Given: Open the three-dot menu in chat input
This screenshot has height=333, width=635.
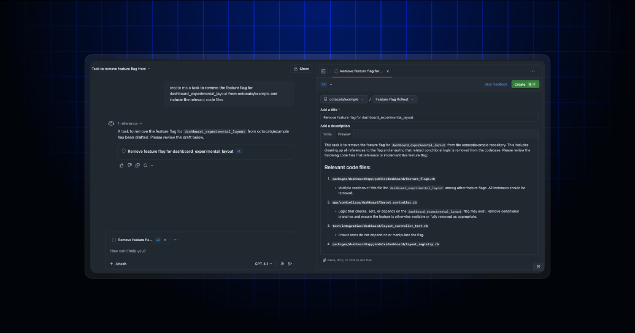Looking at the screenshot, I should (175, 240).
